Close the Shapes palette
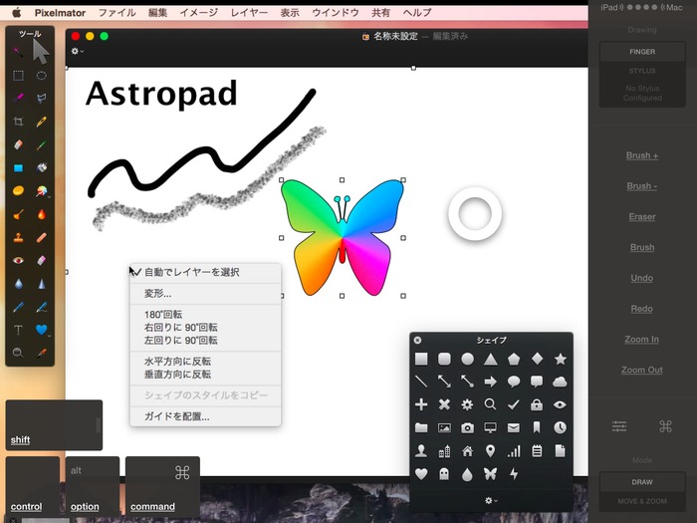Viewport: 697px width, 523px height. point(417,341)
